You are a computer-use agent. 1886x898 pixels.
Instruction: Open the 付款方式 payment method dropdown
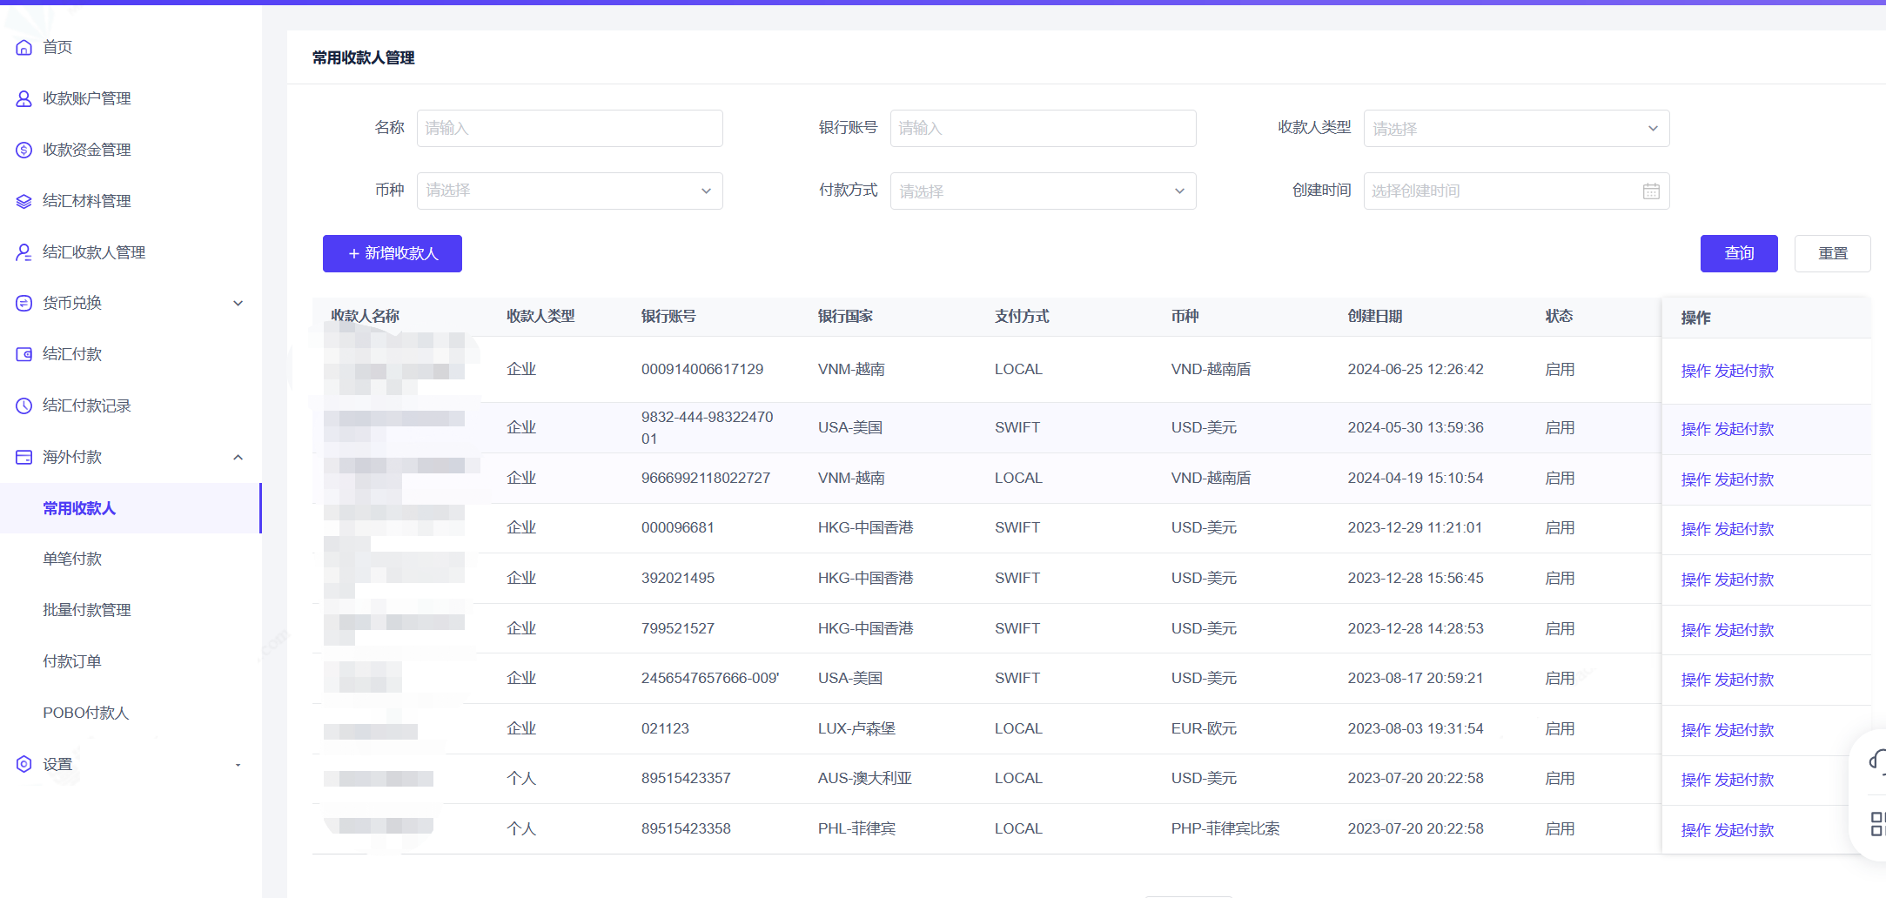pos(1042,191)
